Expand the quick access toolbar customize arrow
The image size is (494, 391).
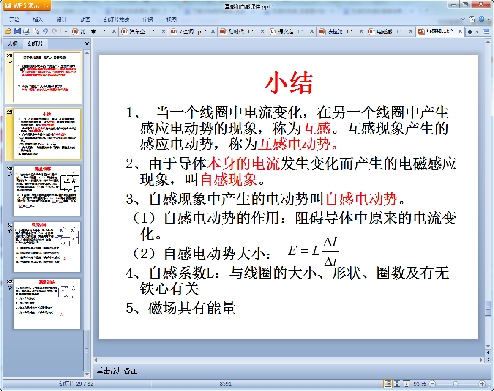(x=66, y=31)
